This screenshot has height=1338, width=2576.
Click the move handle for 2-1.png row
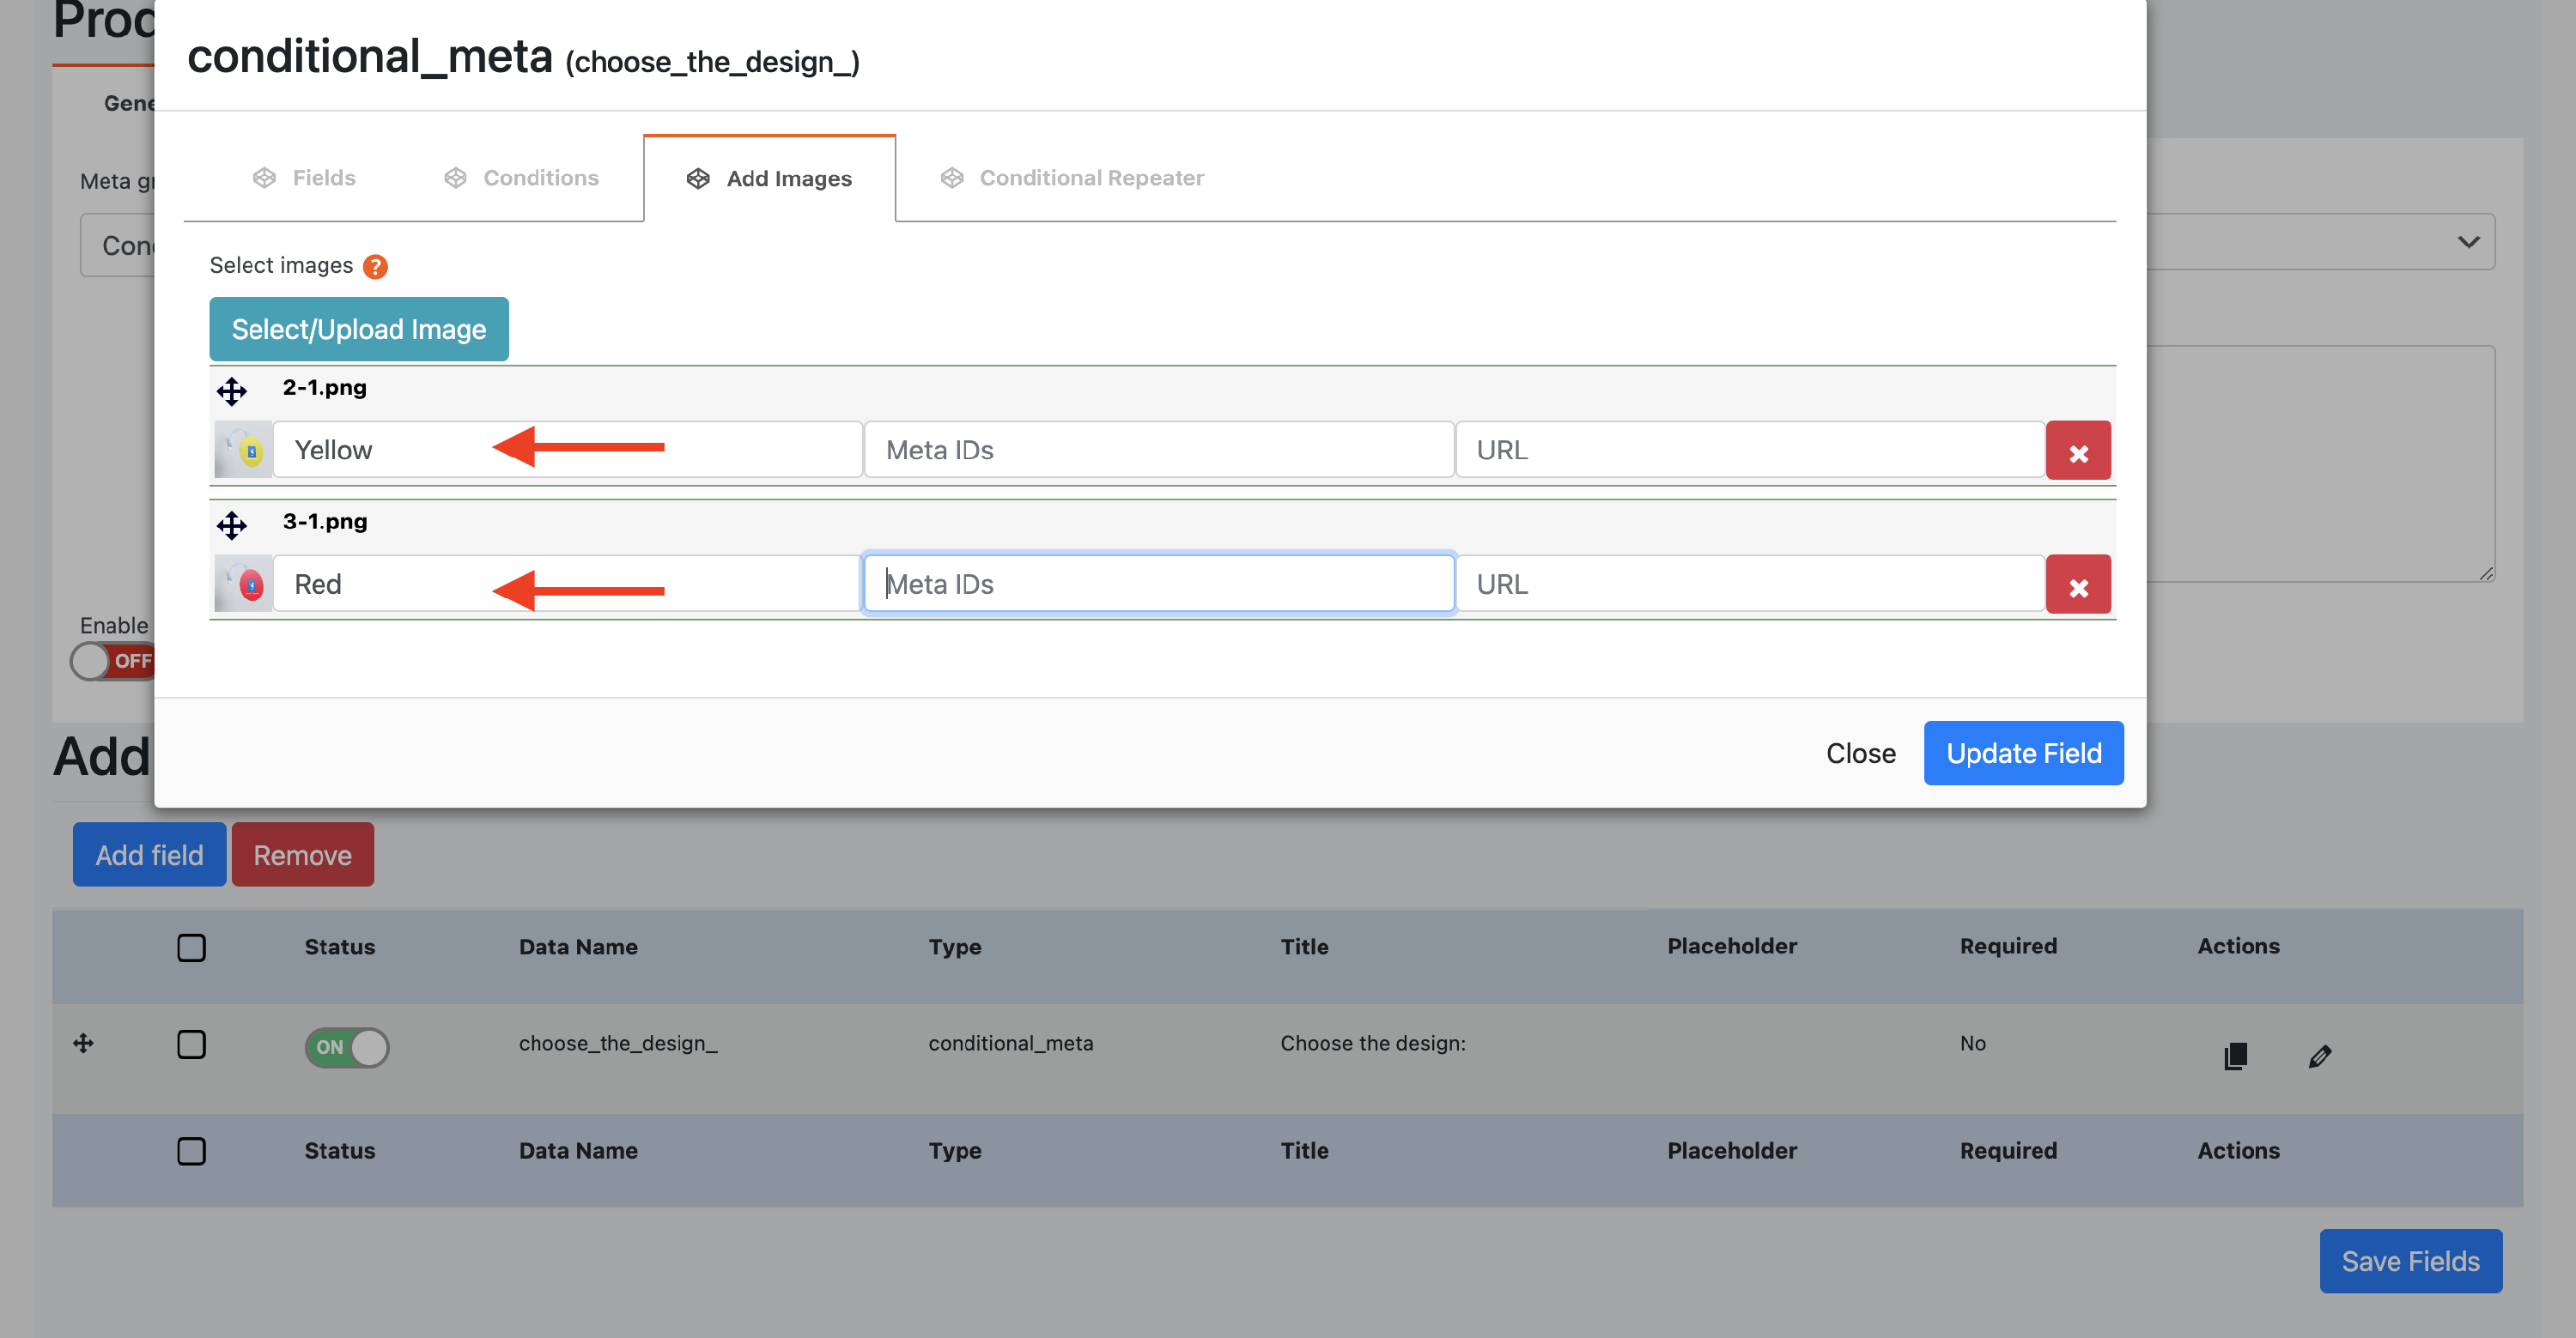pyautogui.click(x=231, y=391)
